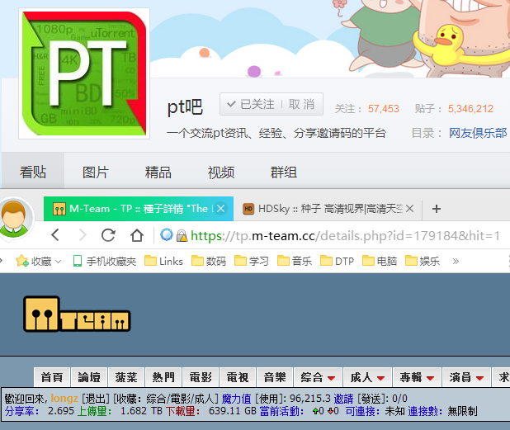Go forward with the browser forward arrow
This screenshot has height=430, width=510.
tap(83, 235)
